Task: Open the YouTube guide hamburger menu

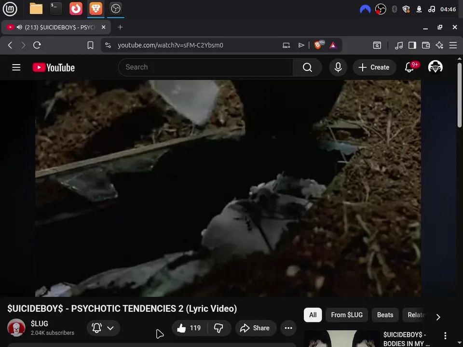Action: [16, 67]
